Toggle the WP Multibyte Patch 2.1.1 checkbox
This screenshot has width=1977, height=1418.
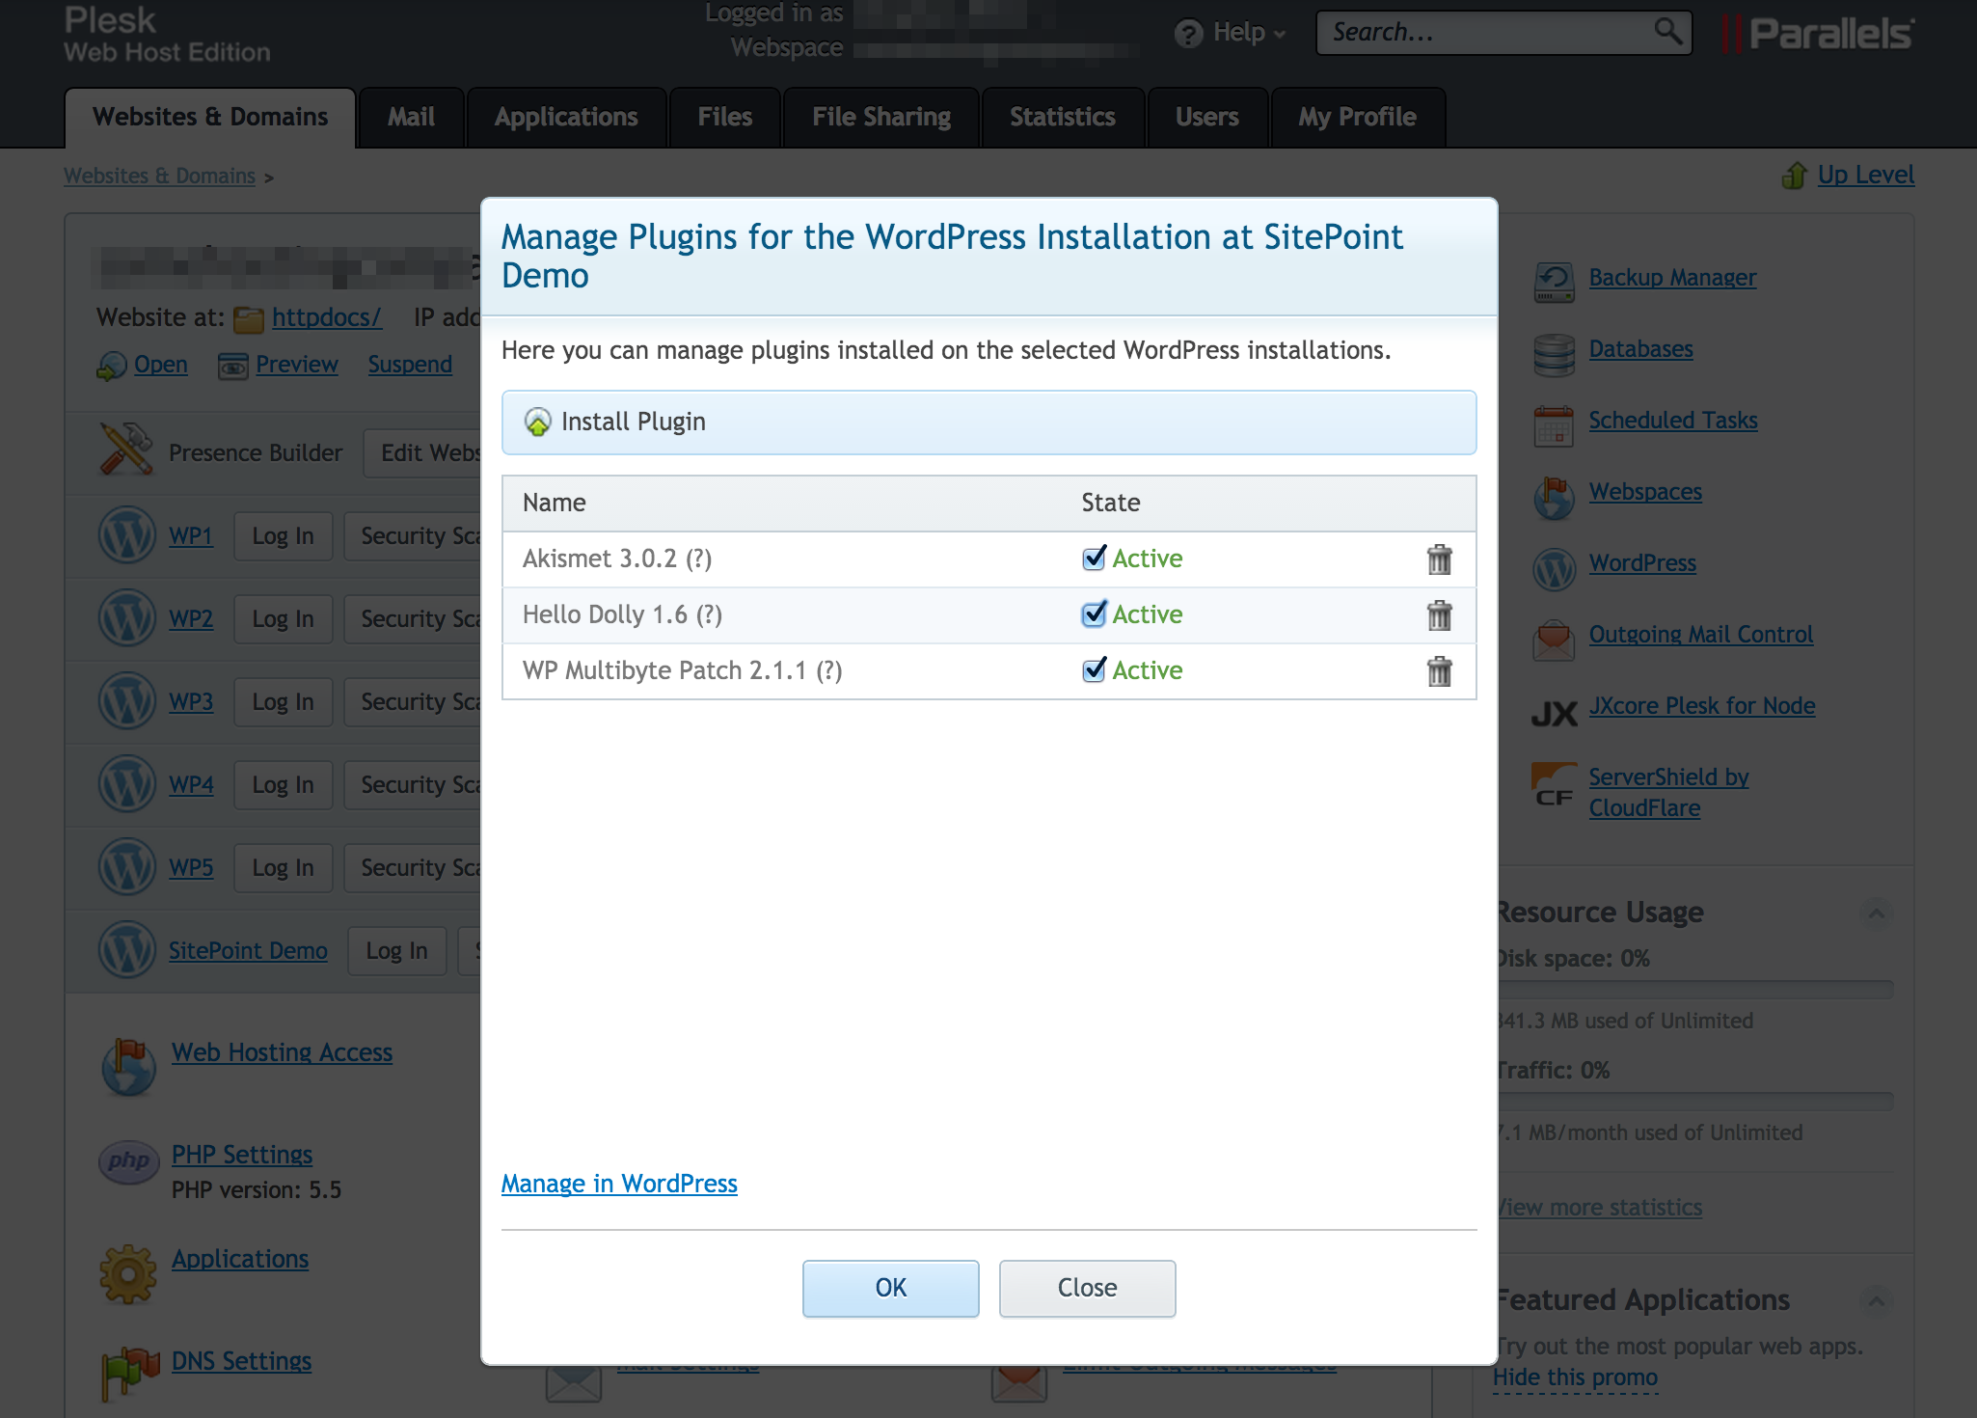1094,670
